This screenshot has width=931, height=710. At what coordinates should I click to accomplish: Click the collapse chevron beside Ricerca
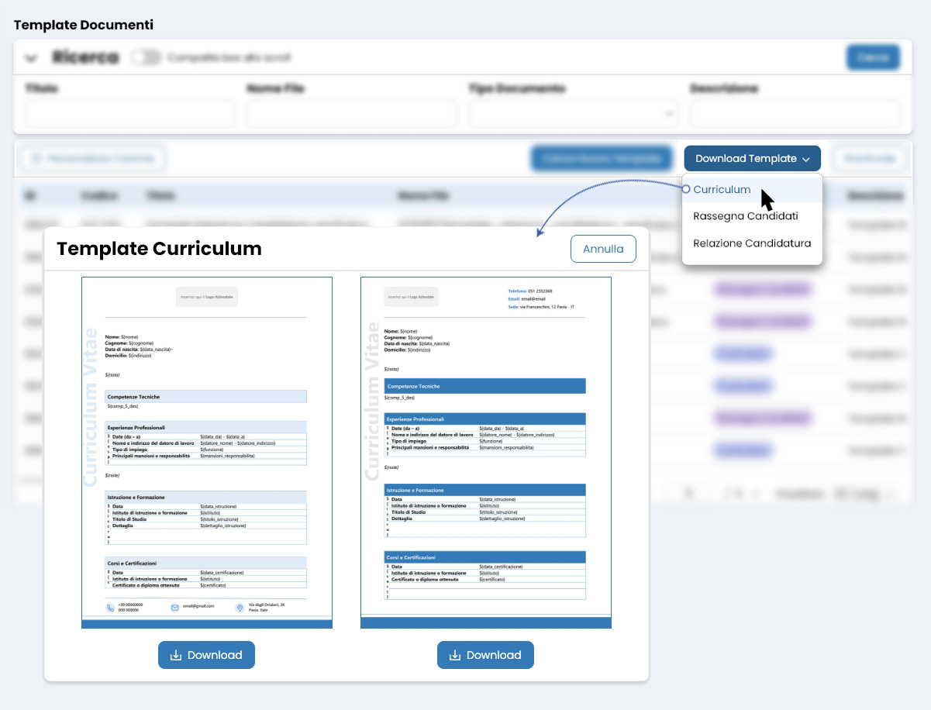[31, 57]
